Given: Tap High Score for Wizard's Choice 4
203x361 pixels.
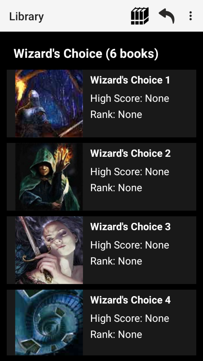Looking at the screenshot, I should click(x=130, y=318).
